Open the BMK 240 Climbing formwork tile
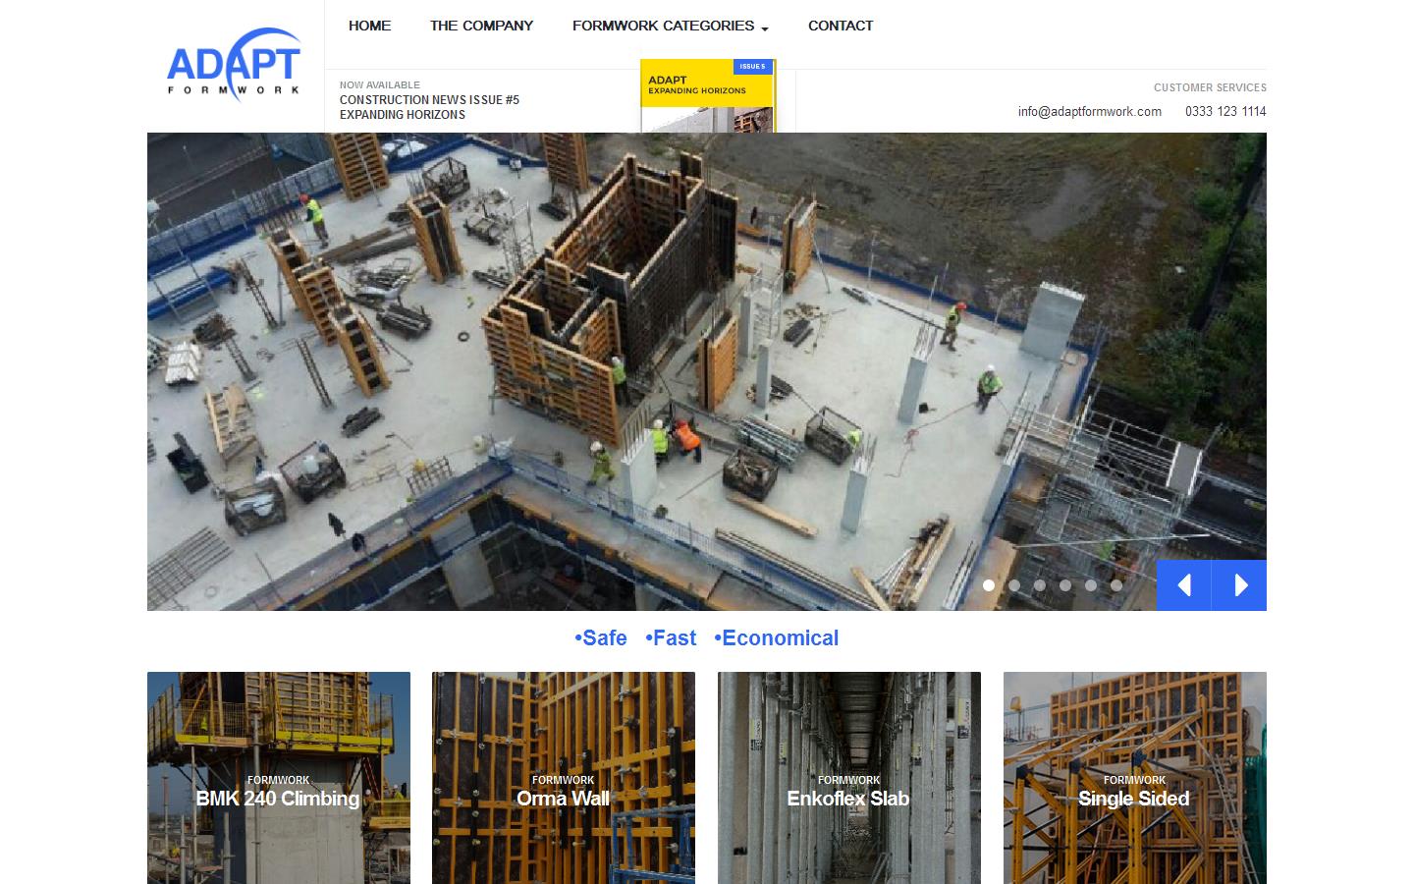 pos(279,777)
